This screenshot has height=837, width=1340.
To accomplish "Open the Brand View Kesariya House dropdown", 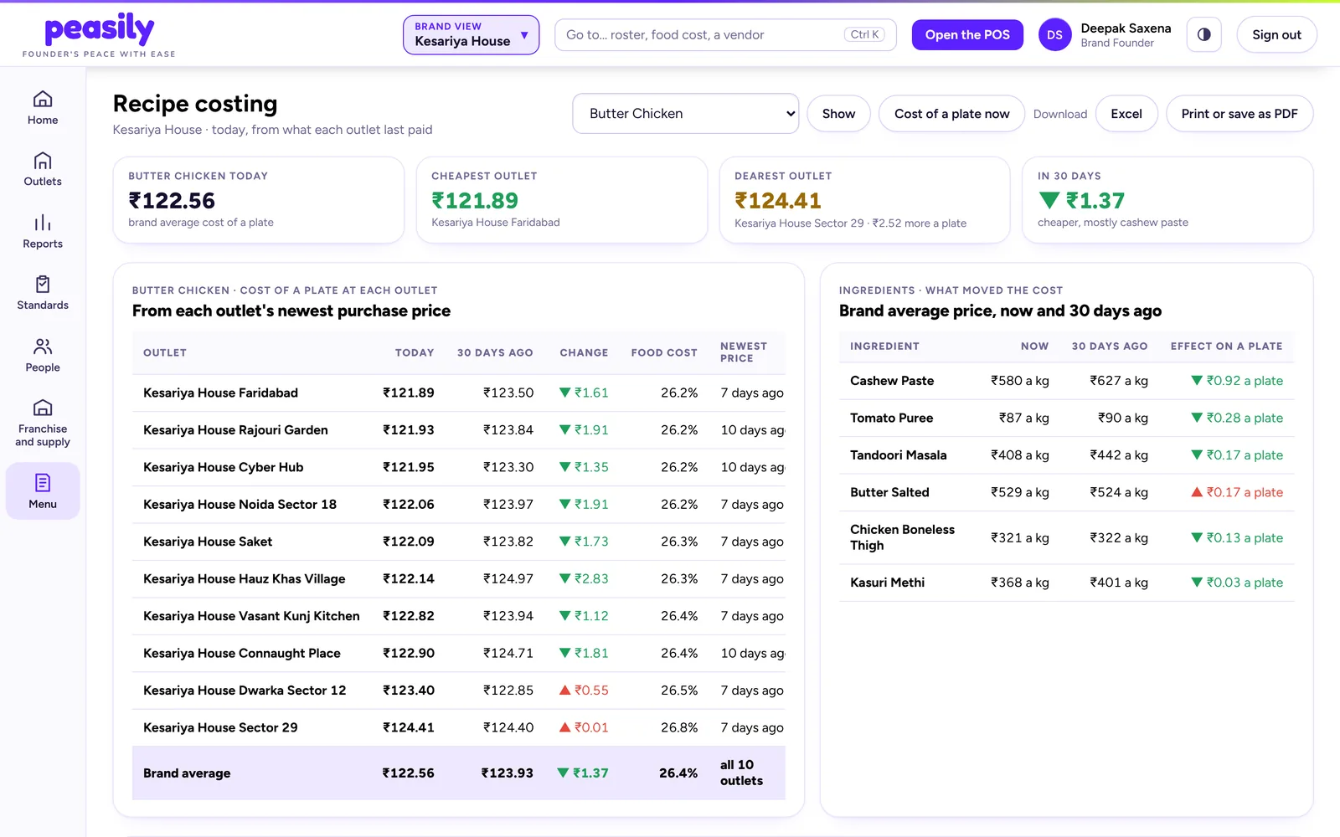I will [471, 35].
